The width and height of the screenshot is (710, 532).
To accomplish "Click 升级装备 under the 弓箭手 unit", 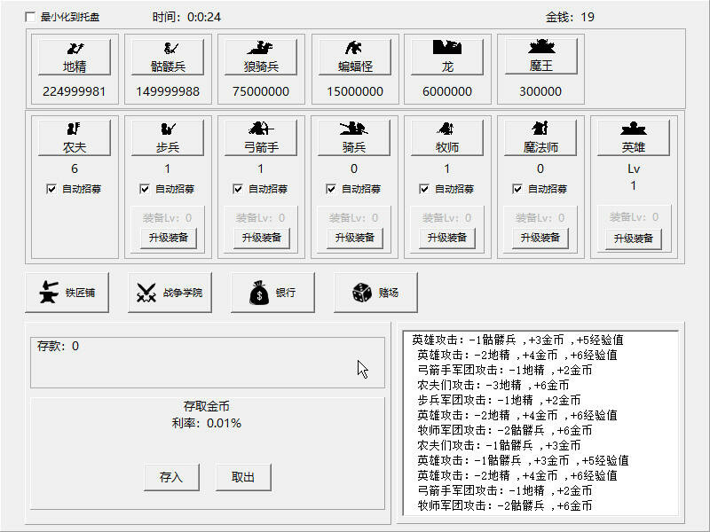I will point(261,238).
